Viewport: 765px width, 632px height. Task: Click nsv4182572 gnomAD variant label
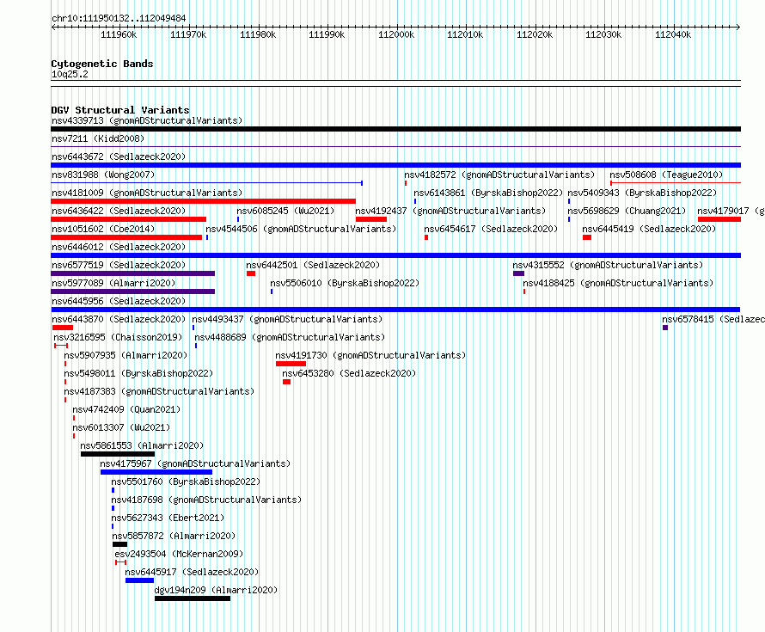click(x=499, y=175)
